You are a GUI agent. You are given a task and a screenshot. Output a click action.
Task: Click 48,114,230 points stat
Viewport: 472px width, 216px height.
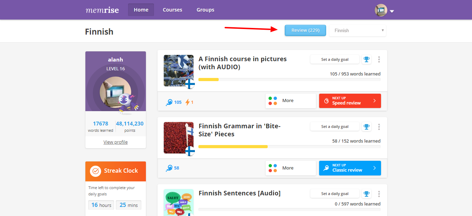click(130, 127)
